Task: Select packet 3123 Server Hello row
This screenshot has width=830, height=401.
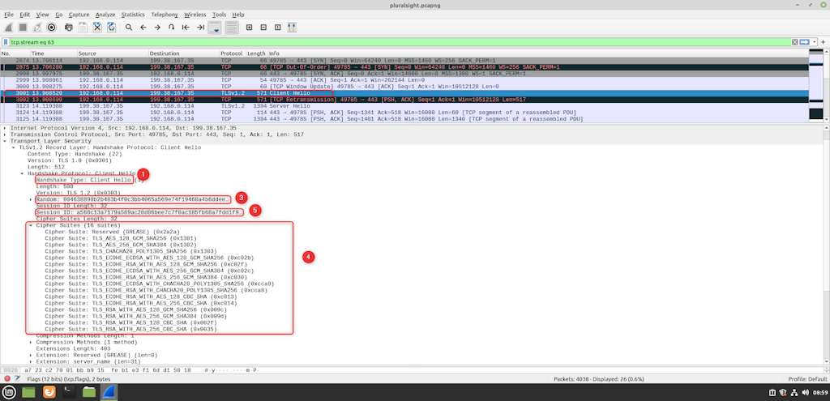Action: [x=404, y=106]
